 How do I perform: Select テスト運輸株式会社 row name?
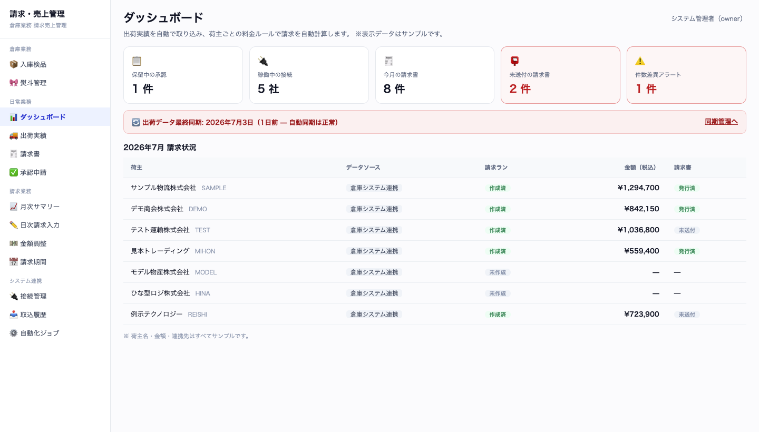pos(160,230)
